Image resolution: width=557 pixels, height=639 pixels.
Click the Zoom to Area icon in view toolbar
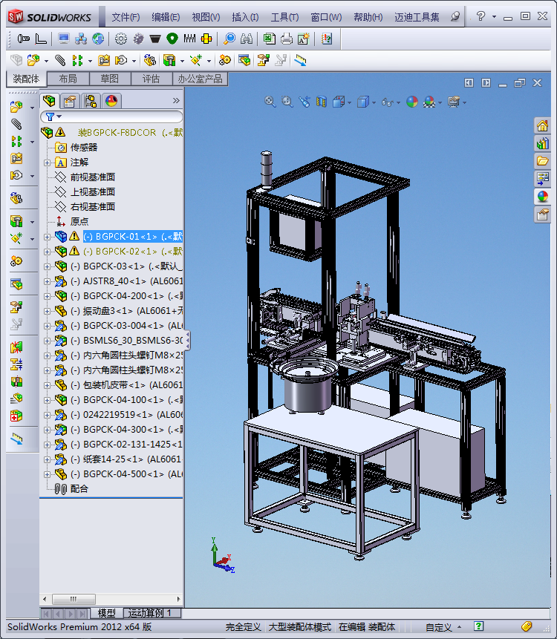287,102
